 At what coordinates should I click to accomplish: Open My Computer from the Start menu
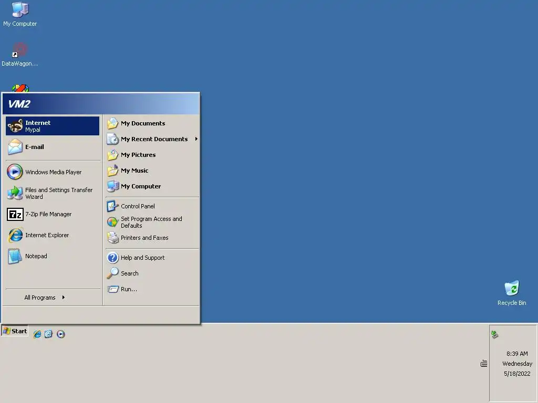coord(152,186)
